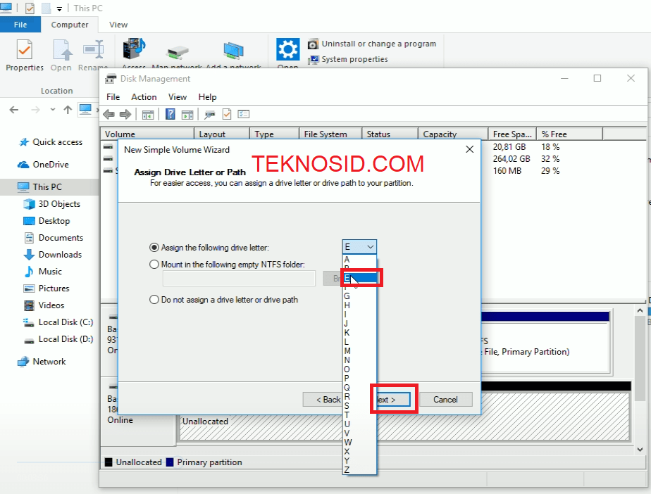The image size is (651, 494).
Task: Click 'System properties' in the ribbon
Action: coord(348,59)
